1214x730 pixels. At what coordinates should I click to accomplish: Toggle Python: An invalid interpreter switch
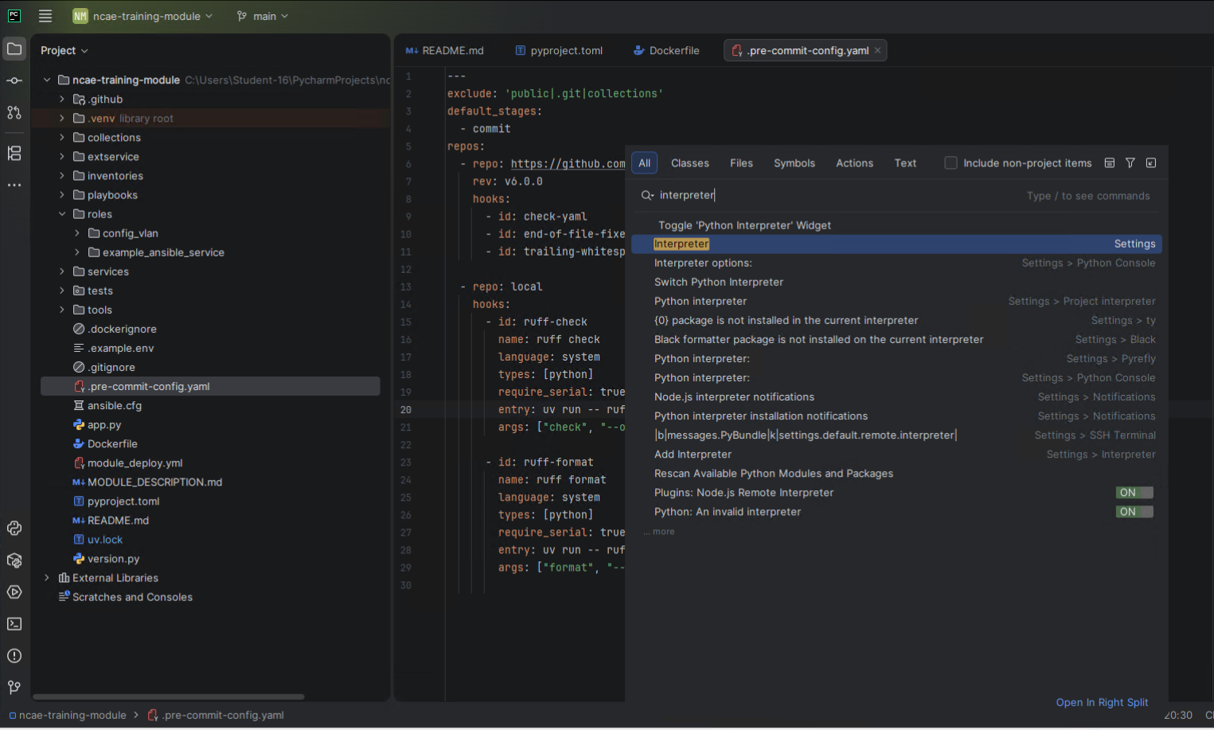1134,512
